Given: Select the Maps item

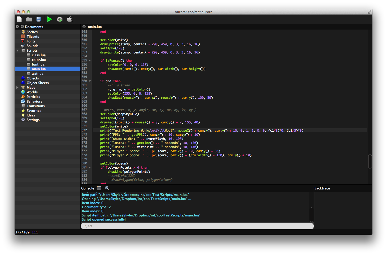Looking at the screenshot, I should click(x=31, y=87).
